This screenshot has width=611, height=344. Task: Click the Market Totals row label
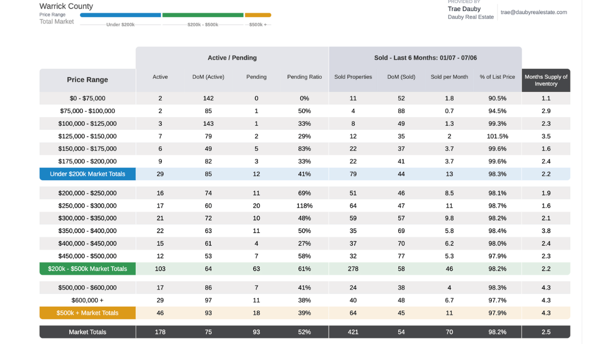click(88, 332)
